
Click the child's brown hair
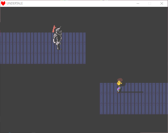(x=120, y=79)
